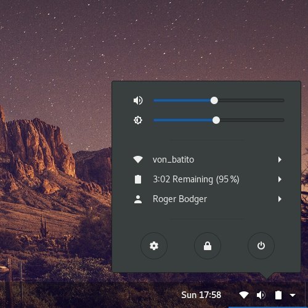This screenshot has width=308, height=308.
Task: Expand the von_batito network submenu arrow
Action: click(x=280, y=160)
